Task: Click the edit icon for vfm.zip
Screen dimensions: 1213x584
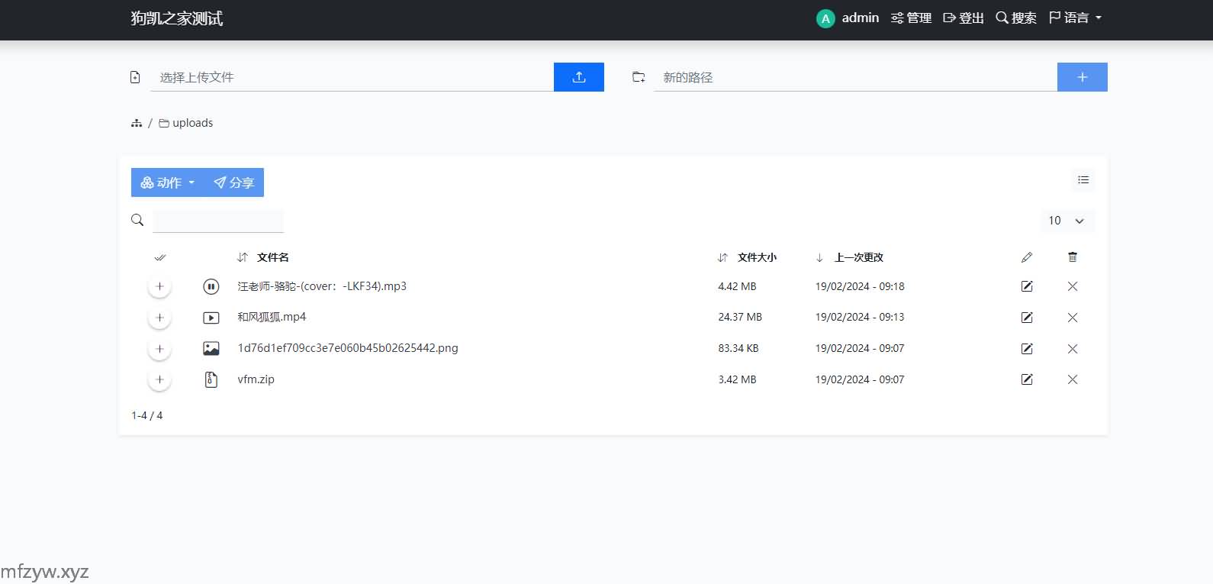Action: coord(1027,379)
